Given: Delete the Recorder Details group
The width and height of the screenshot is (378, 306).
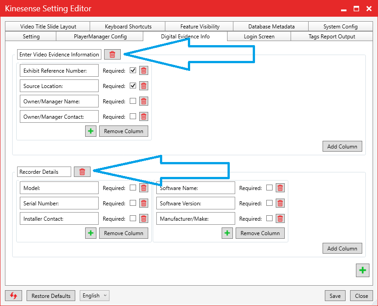Looking at the screenshot, I should point(82,172).
